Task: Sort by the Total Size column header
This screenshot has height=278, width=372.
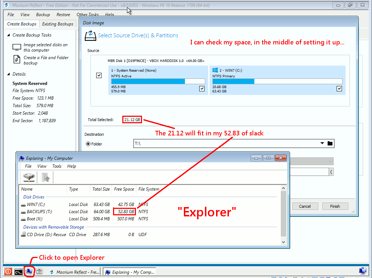Action: click(x=101, y=189)
